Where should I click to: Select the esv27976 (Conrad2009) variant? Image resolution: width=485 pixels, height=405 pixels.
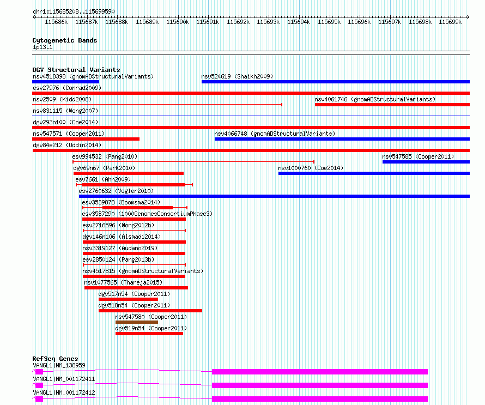pyautogui.click(x=251, y=93)
